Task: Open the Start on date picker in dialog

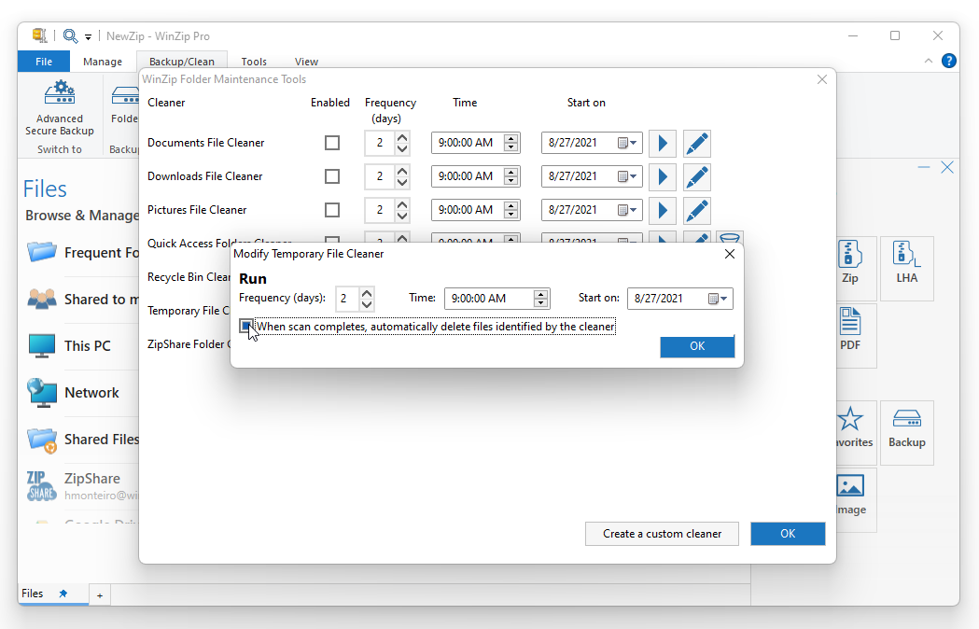Action: [723, 298]
